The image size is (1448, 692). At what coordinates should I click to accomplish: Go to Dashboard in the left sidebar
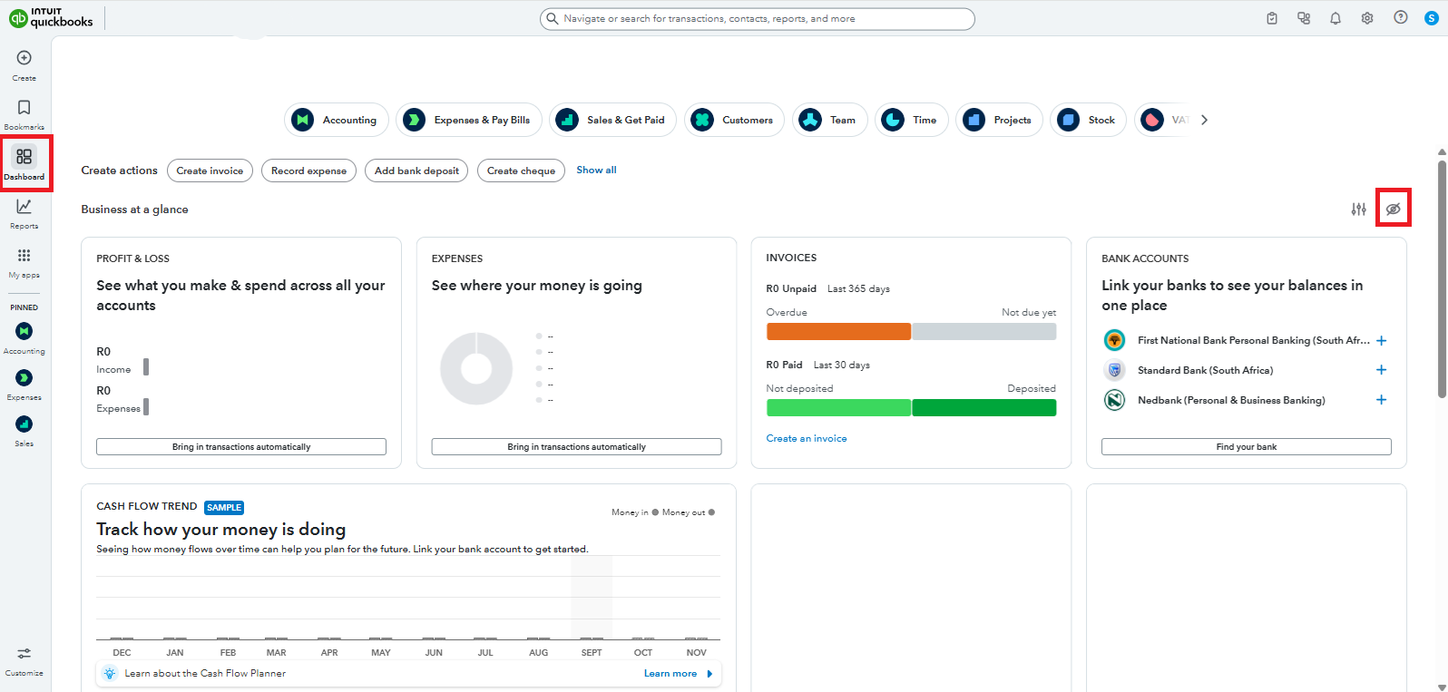[x=24, y=163]
